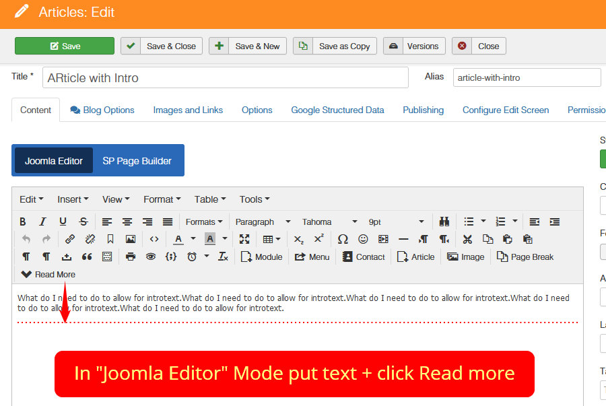606x406 pixels.
Task: Open the text color picker arrow
Action: coord(193,239)
